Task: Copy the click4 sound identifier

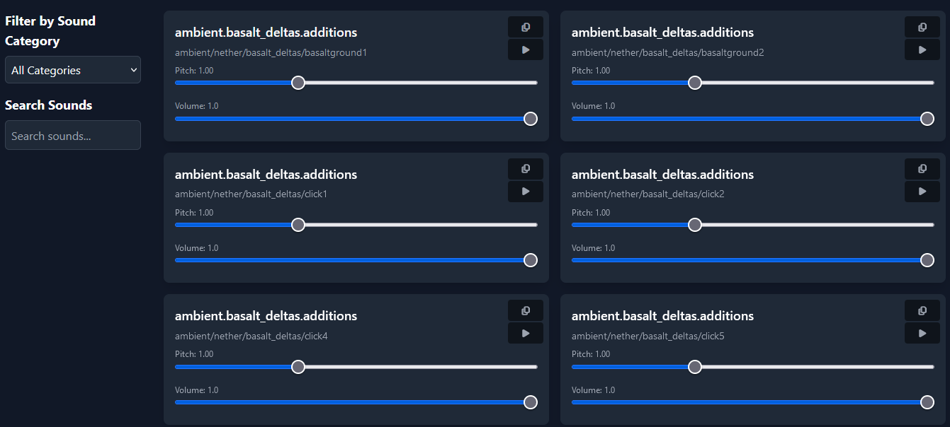Action: coord(525,311)
